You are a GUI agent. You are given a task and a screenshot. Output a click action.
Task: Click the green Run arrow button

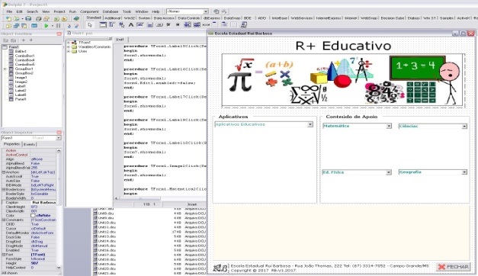46,26
